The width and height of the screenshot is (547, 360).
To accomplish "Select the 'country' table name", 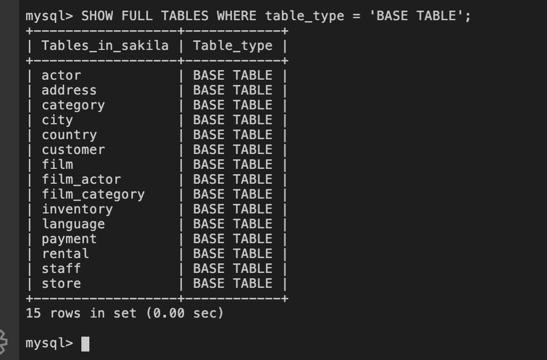I will (69, 135).
